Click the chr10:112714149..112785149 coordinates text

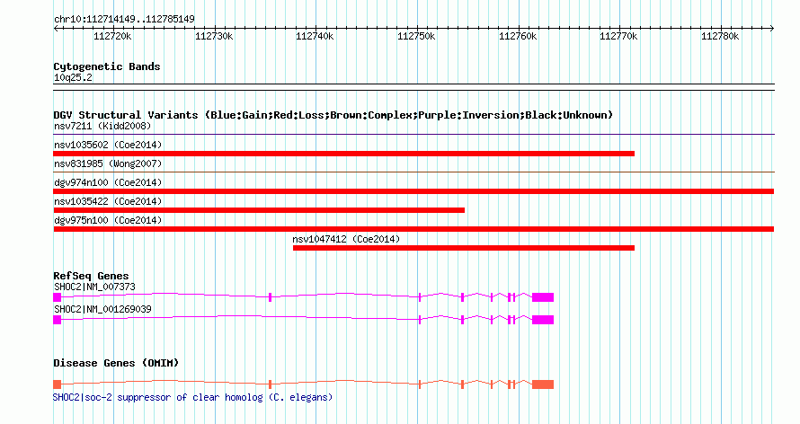click(124, 20)
